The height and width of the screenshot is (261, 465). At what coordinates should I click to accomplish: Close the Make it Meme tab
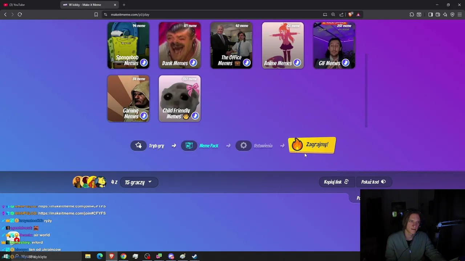coord(115,5)
